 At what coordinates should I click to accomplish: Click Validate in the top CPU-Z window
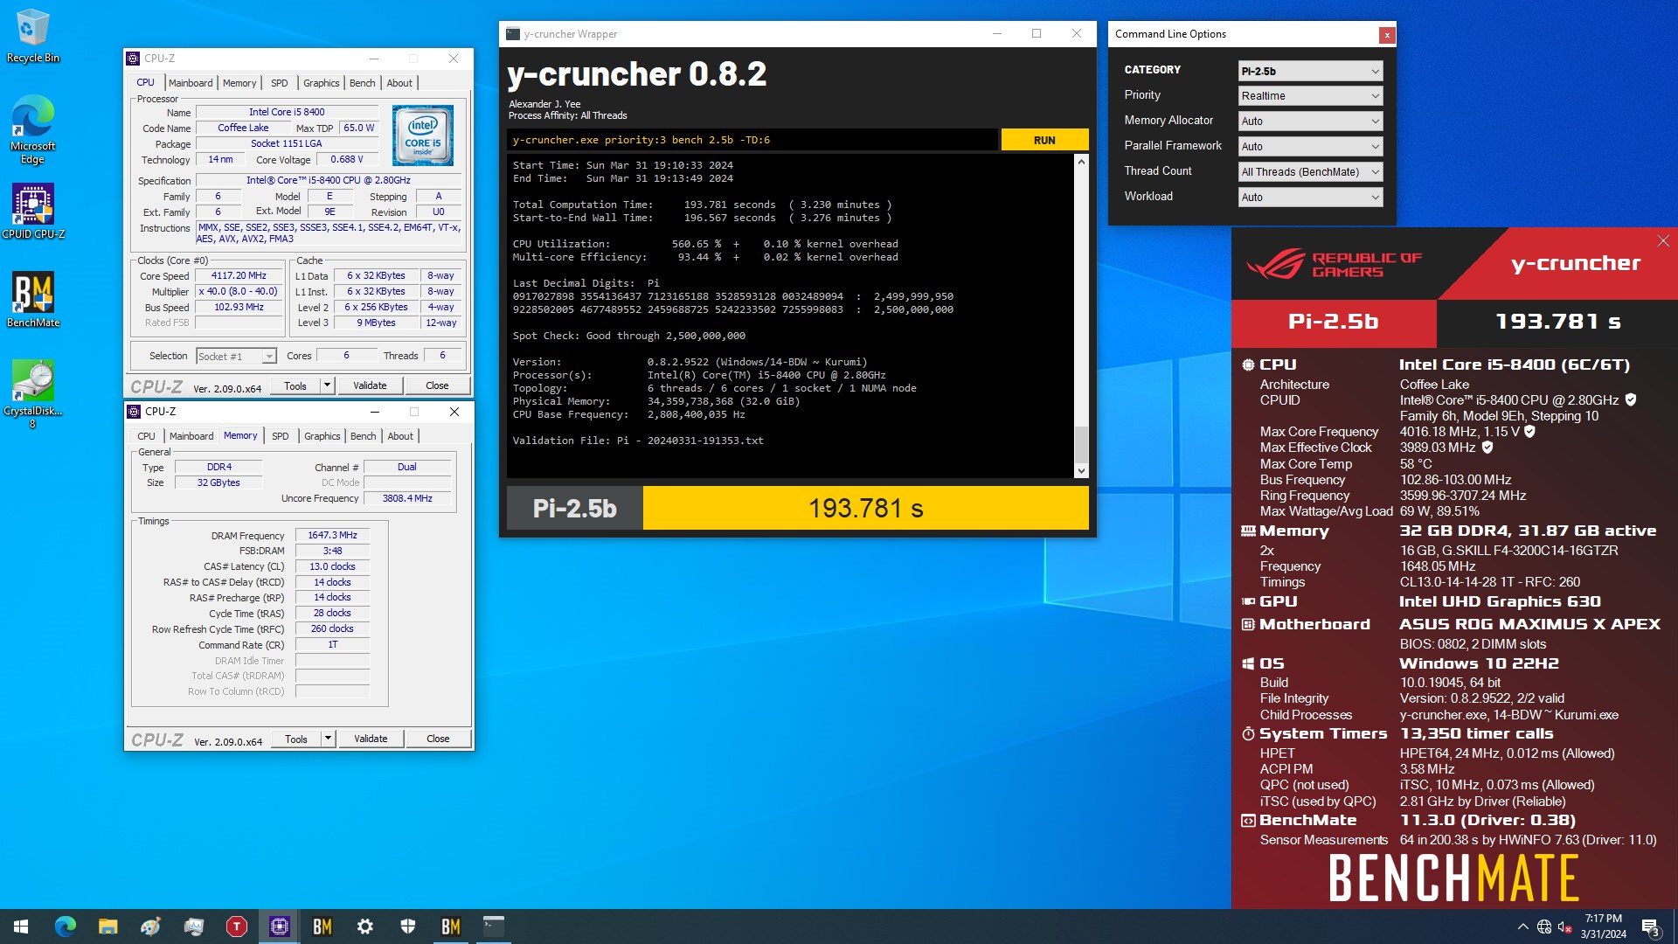pos(370,385)
